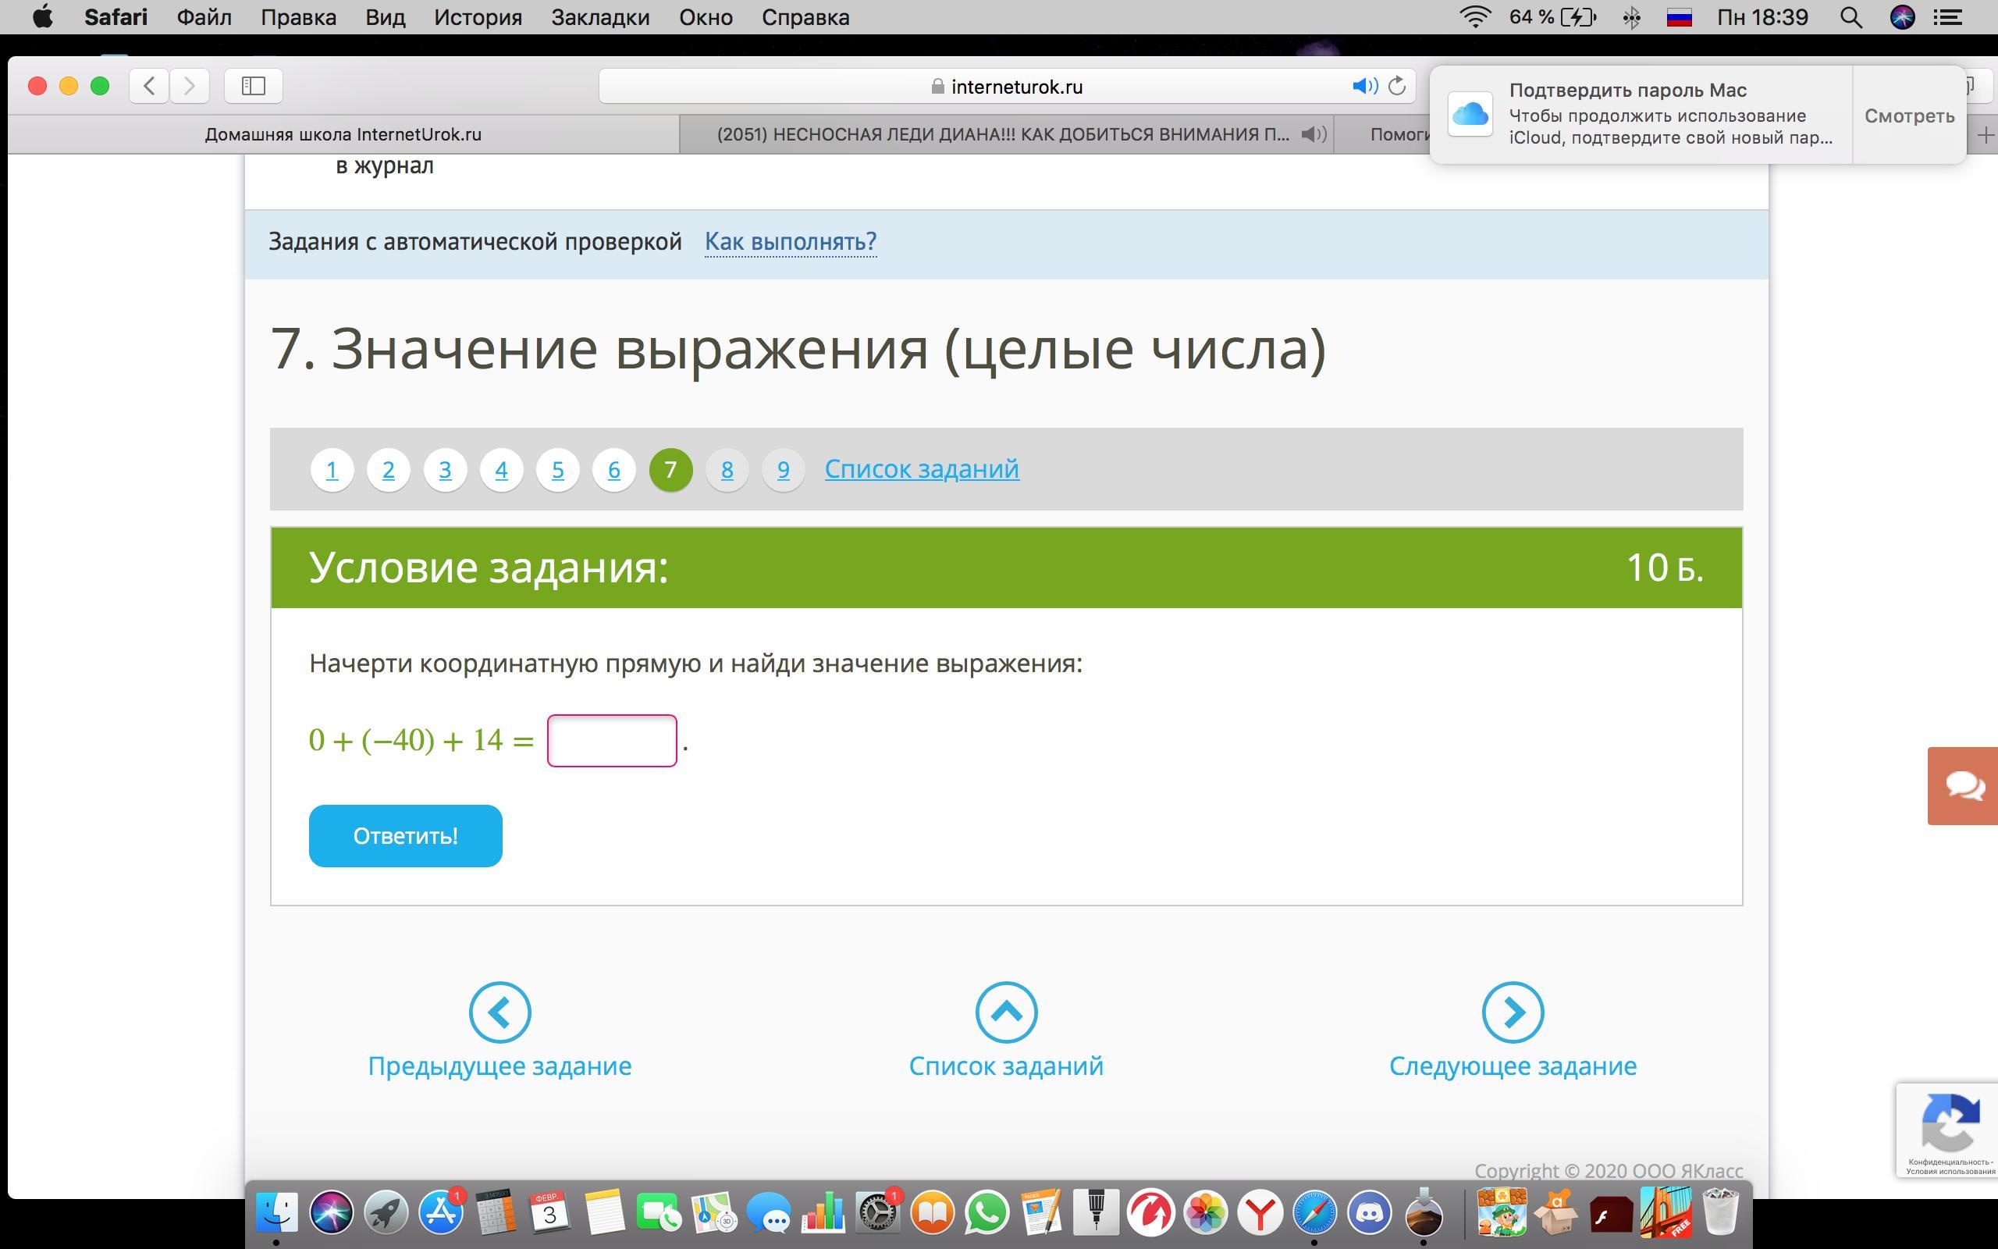
Task: Reload the interneturok.ru page
Action: [1397, 86]
